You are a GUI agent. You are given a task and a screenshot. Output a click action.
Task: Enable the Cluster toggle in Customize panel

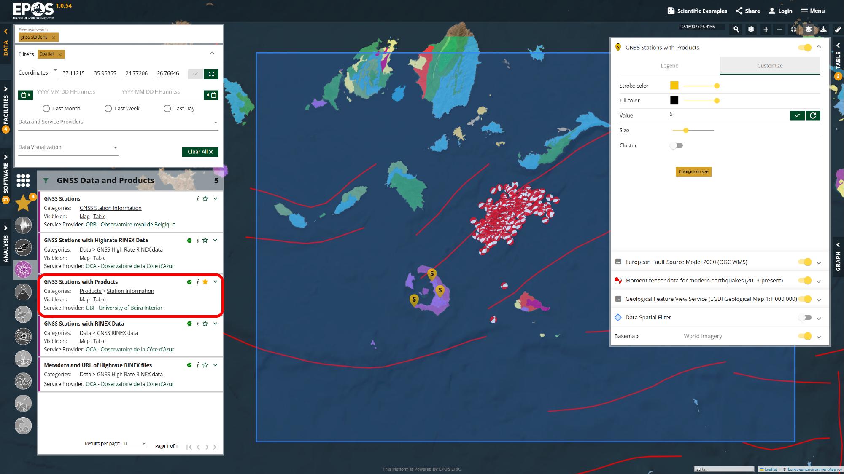coord(677,145)
